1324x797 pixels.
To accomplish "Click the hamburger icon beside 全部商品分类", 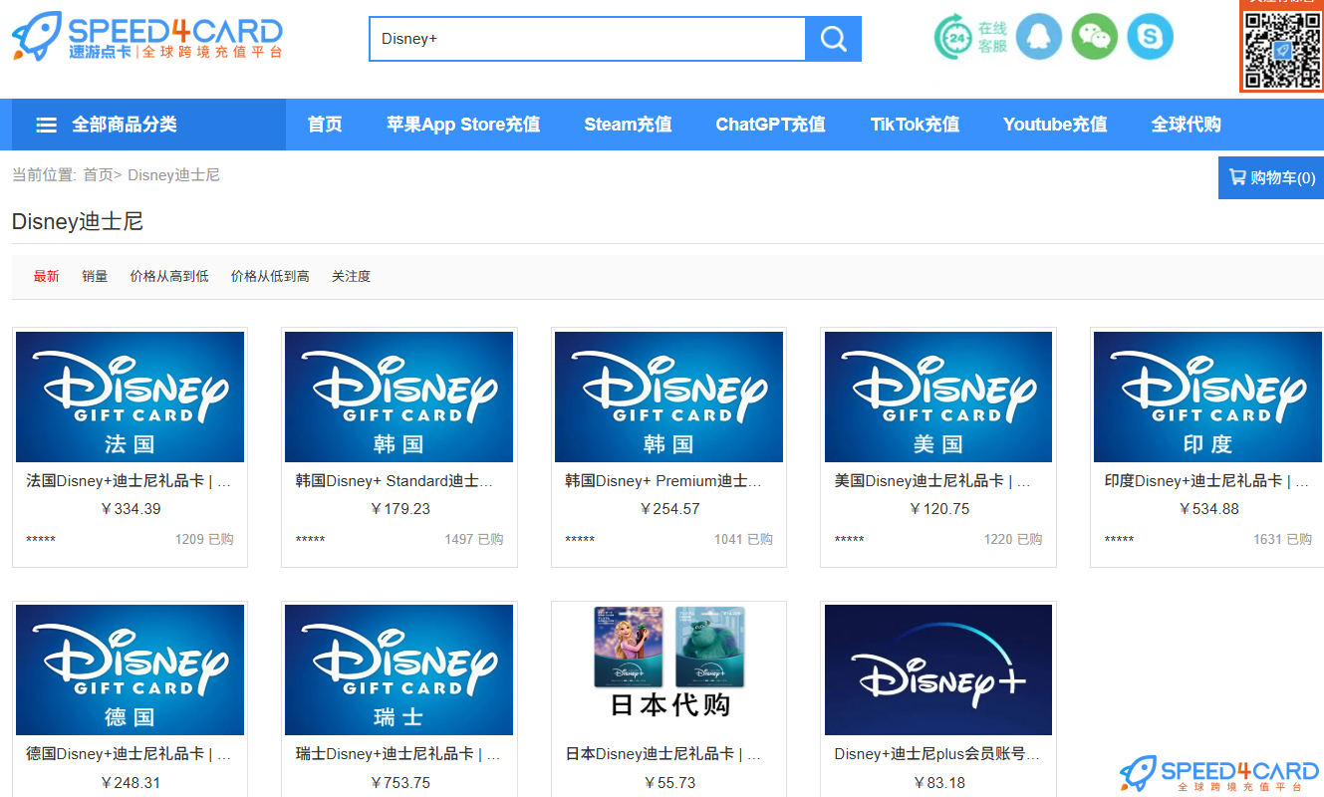I will pyautogui.click(x=47, y=125).
